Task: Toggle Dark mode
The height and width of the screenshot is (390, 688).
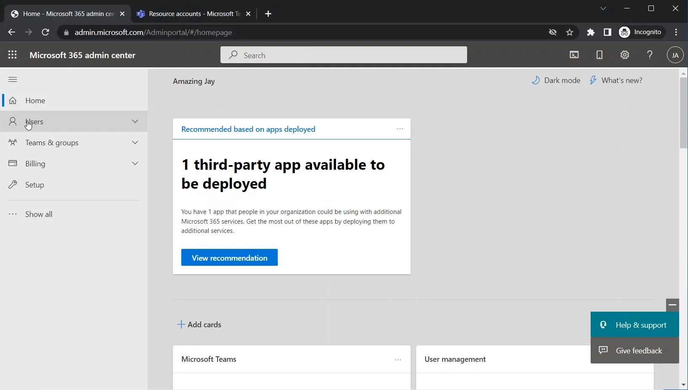Action: click(556, 80)
